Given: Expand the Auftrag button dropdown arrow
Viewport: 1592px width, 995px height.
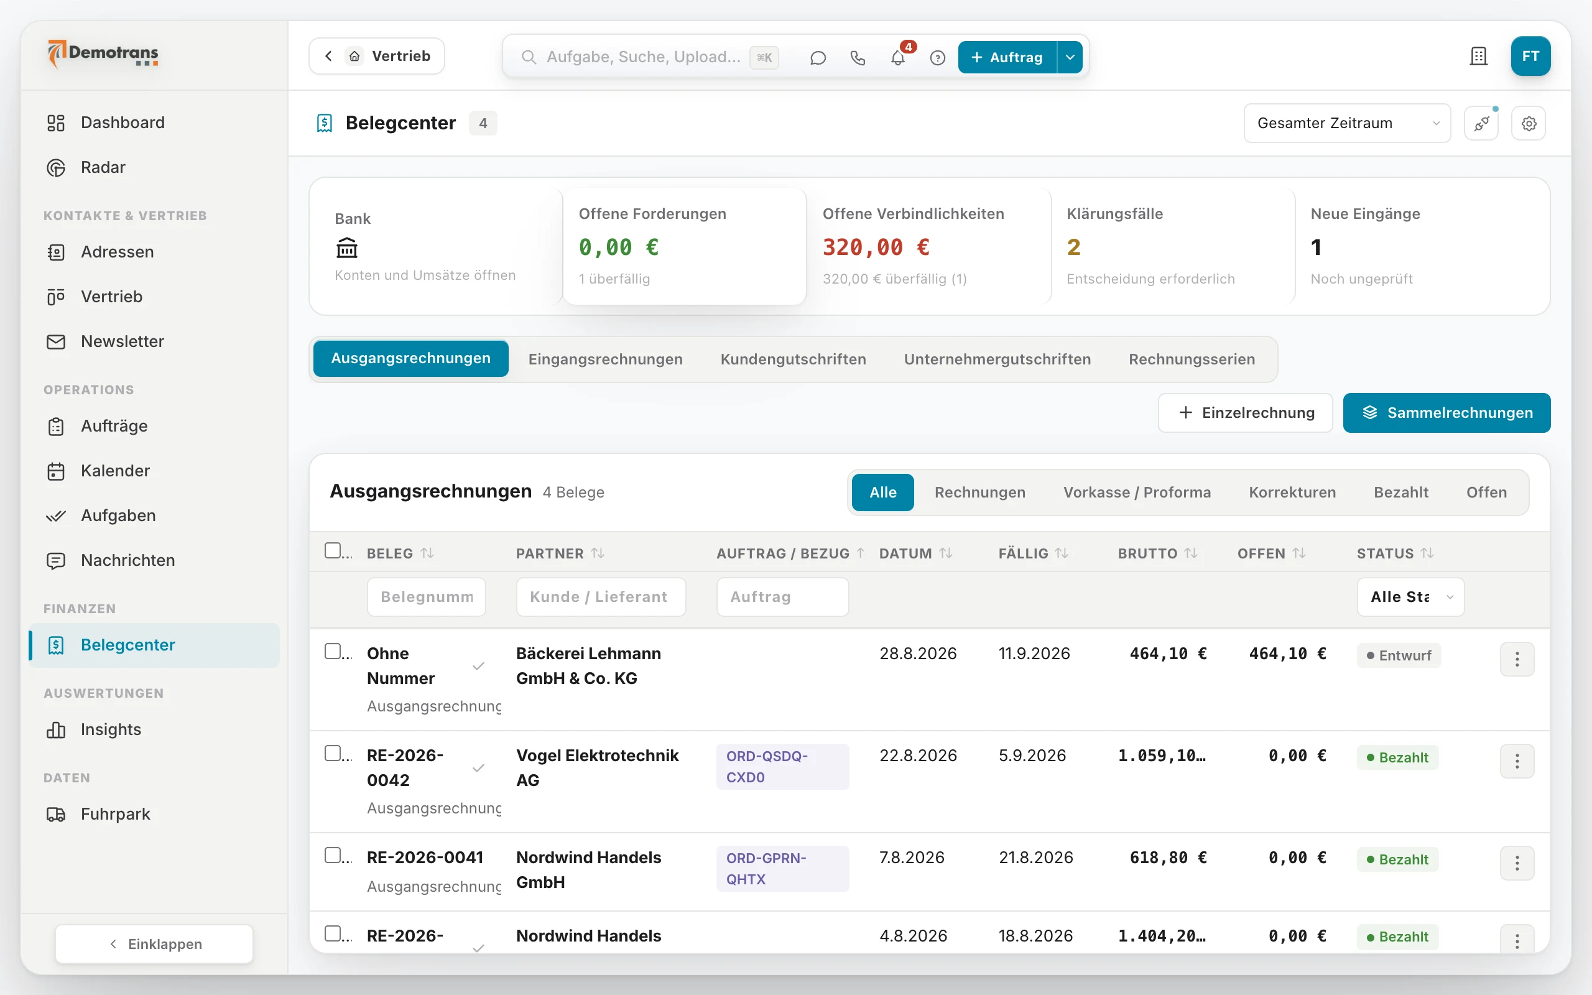Looking at the screenshot, I should 1070,57.
